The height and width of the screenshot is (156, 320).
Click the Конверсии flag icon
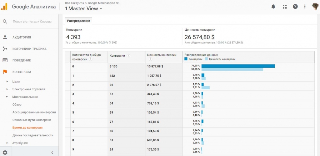pyautogui.click(x=5, y=72)
